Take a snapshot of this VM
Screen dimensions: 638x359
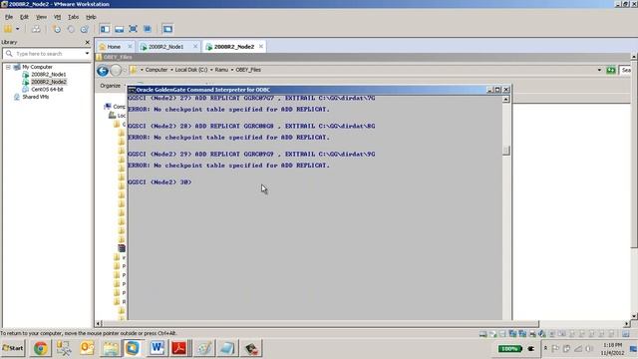57,29
